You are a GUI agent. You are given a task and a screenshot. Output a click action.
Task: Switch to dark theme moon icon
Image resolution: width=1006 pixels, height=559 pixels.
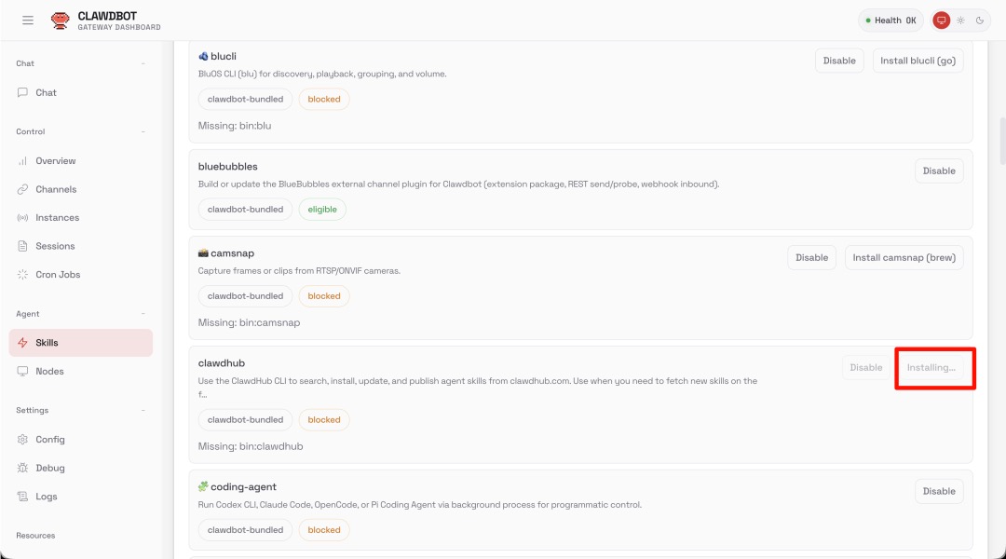[980, 20]
